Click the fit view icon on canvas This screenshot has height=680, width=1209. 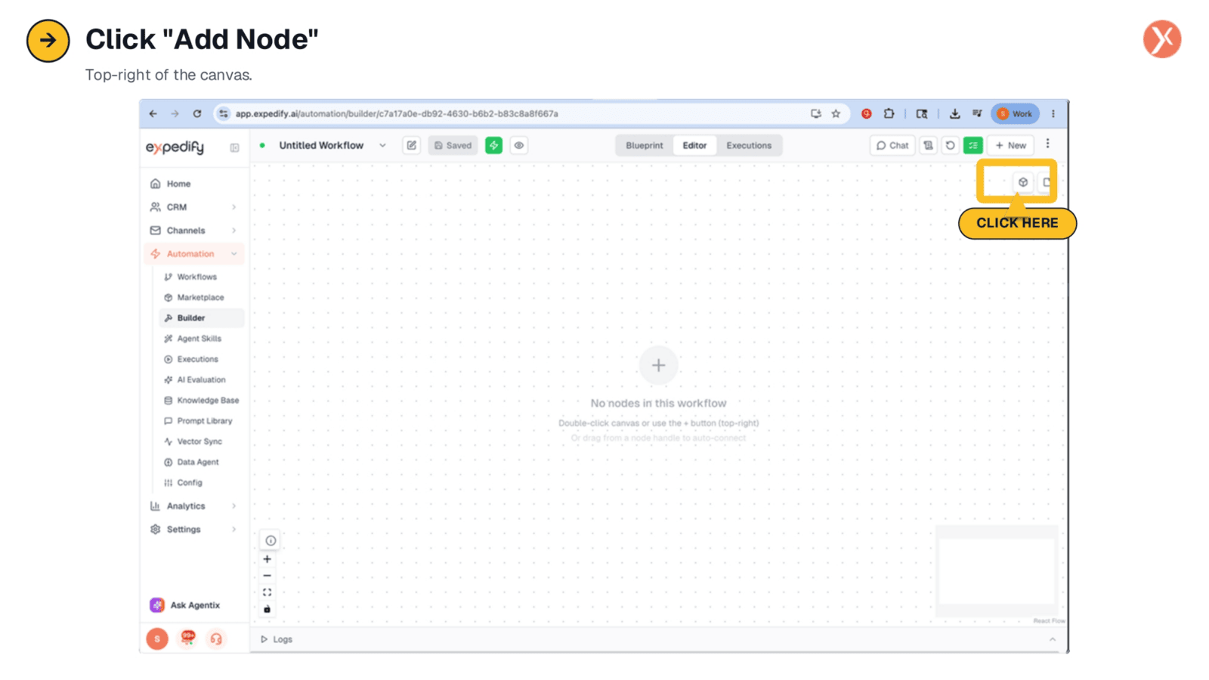coord(267,592)
